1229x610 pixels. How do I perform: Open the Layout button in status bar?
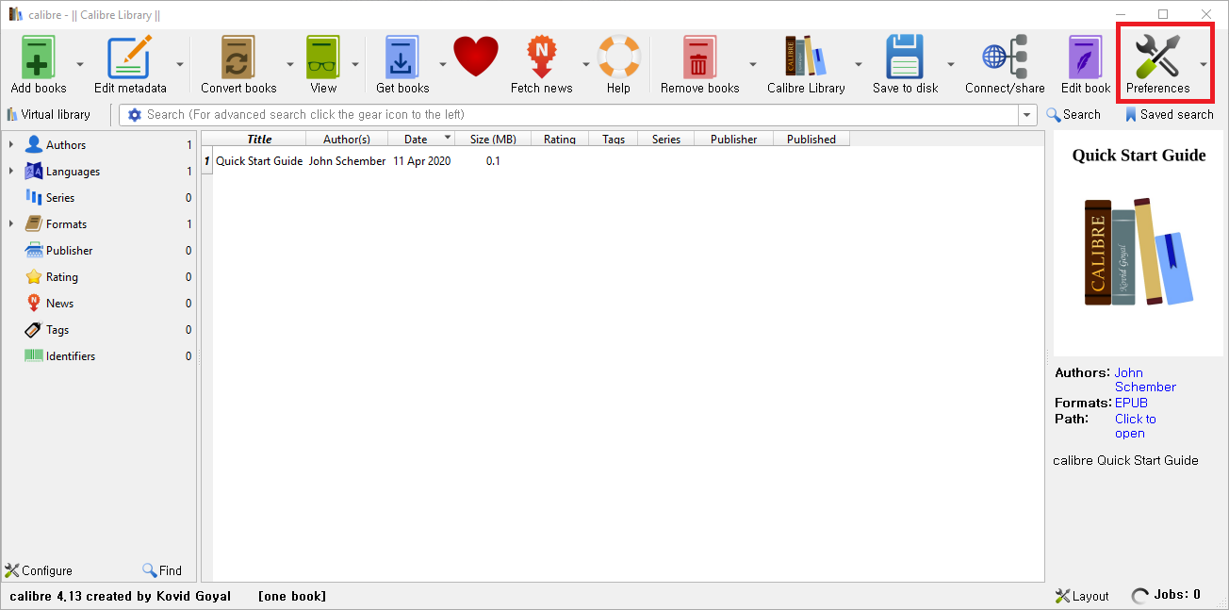(1082, 596)
